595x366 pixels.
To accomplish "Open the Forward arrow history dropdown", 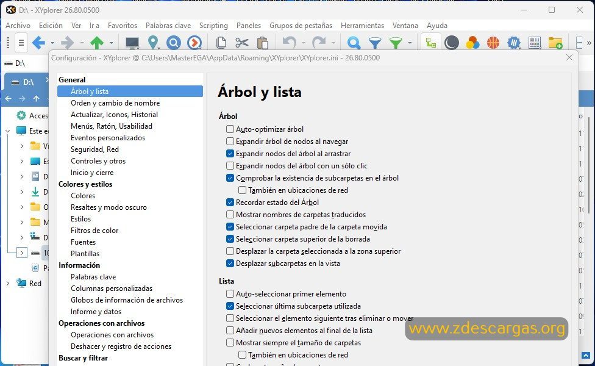I will tap(82, 43).
